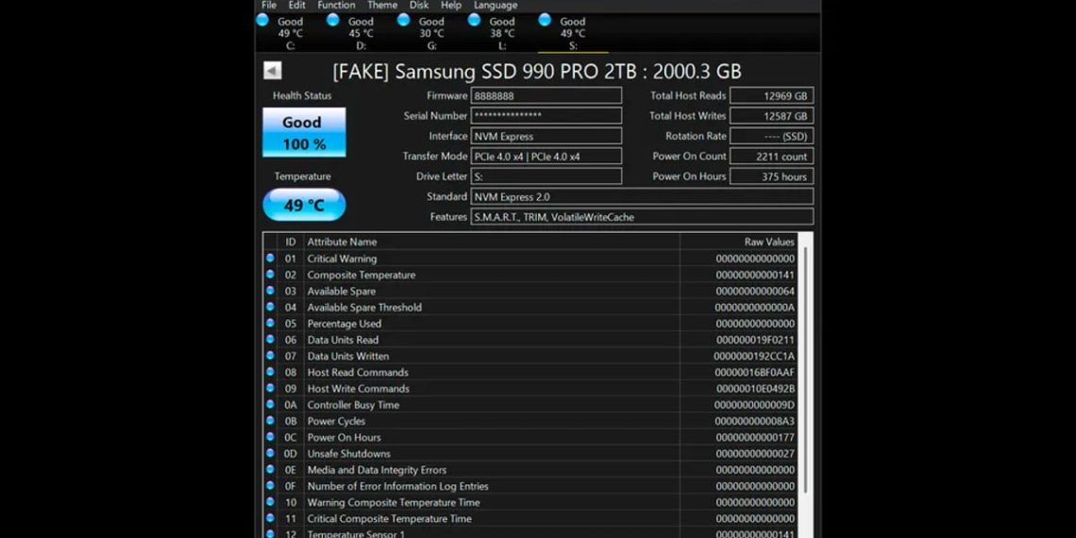Select the Data Units Written attribute name
The width and height of the screenshot is (1076, 538).
[348, 356]
